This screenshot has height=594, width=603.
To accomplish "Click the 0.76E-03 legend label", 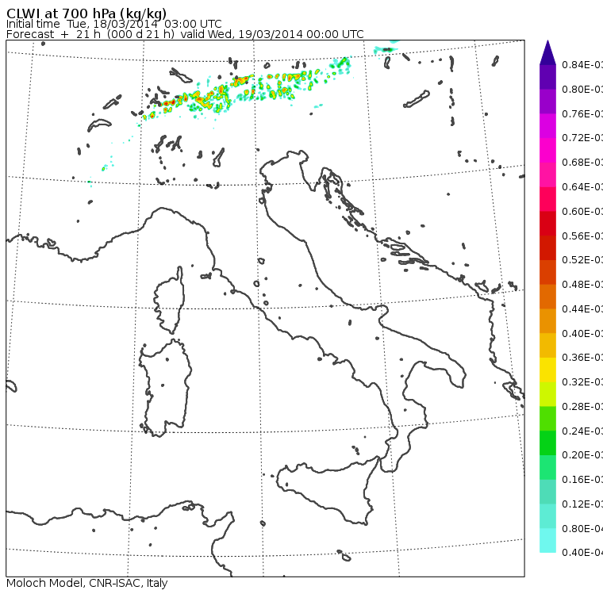I will click(582, 113).
